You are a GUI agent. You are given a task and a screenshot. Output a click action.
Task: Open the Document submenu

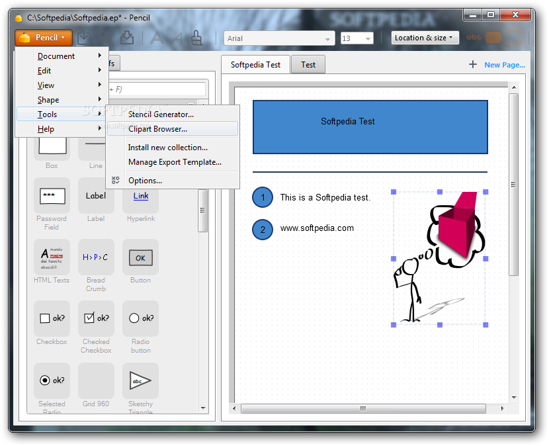pyautogui.click(x=62, y=56)
